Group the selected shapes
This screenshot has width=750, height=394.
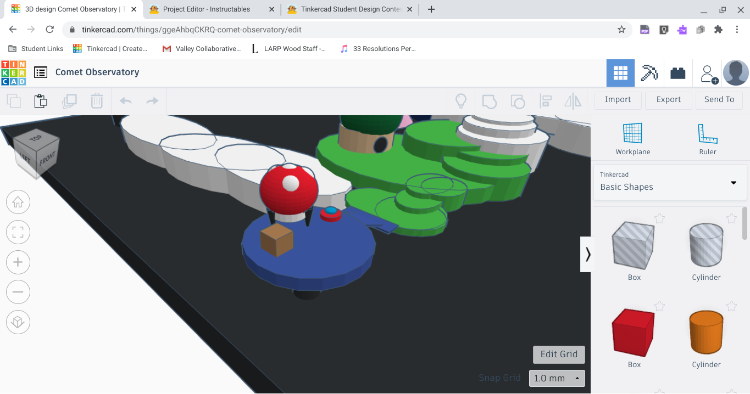[x=489, y=101]
